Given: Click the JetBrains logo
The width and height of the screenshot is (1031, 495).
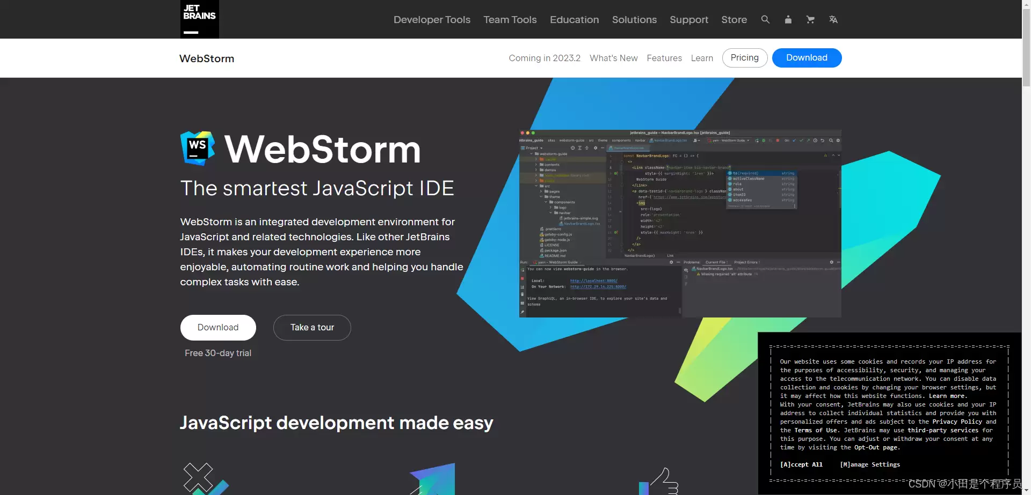Looking at the screenshot, I should tap(199, 19).
